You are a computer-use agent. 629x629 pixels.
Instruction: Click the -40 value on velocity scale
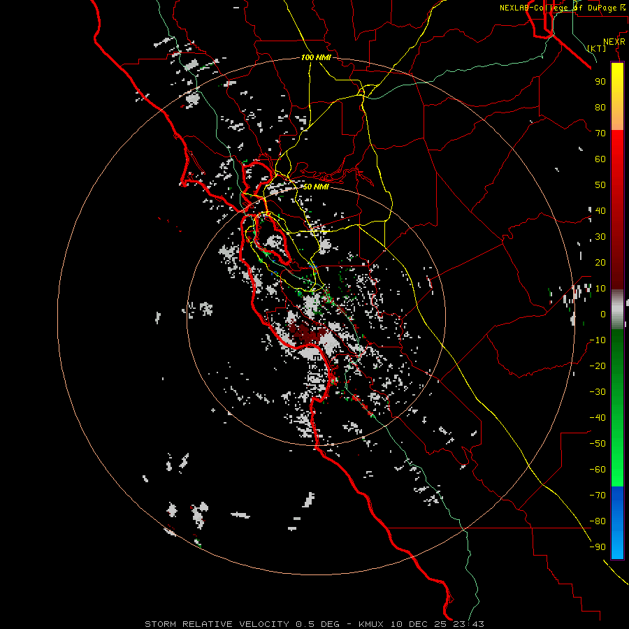point(598,418)
